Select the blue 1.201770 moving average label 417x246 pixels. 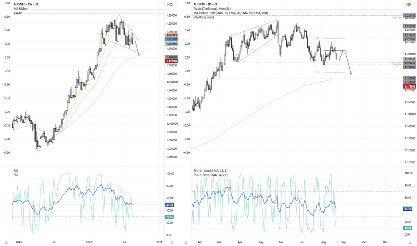coord(171,39)
